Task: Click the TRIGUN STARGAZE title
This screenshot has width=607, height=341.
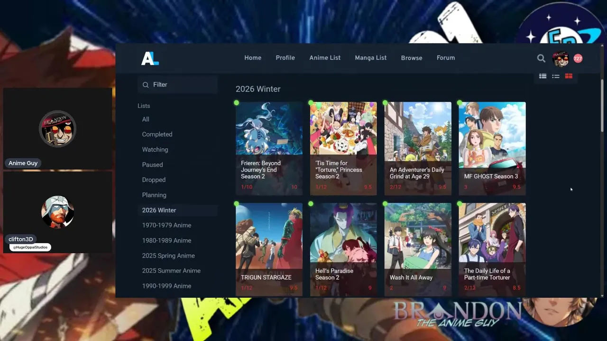Action: click(266, 278)
